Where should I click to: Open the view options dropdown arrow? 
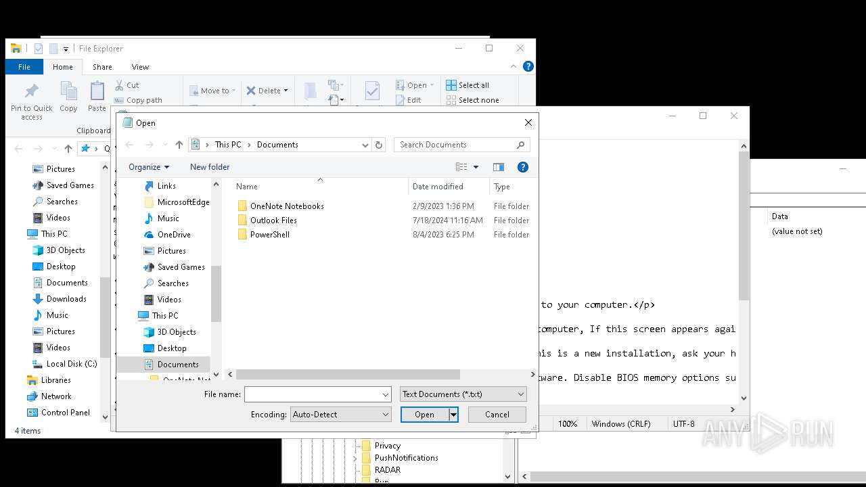tap(476, 167)
